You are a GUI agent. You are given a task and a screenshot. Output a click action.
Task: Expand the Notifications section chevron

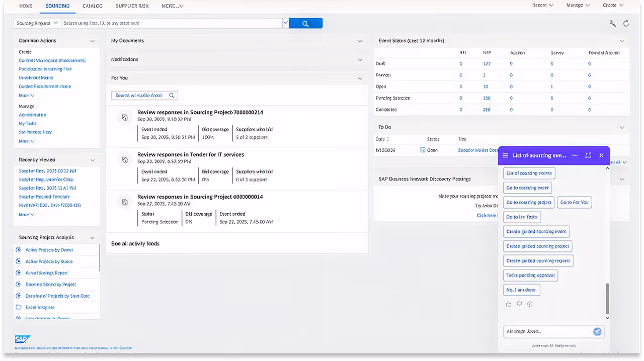tap(360, 60)
